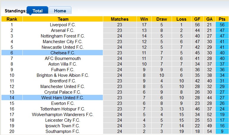The height and width of the screenshot is (135, 229).
Task: Click Liverpool's 56 points cell
Action: [222, 25]
